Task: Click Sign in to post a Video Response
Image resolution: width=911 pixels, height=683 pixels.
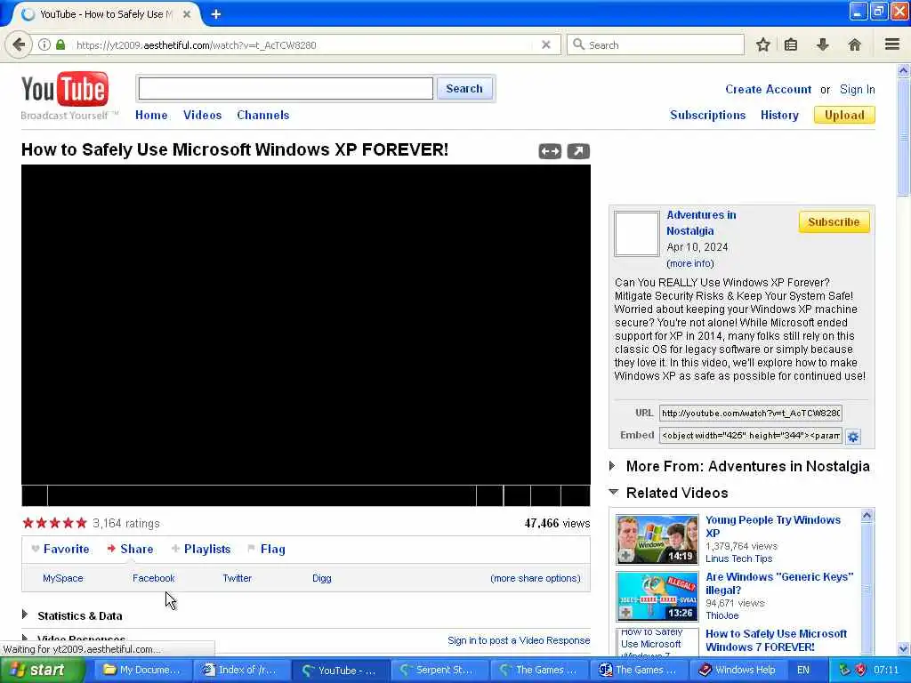Action: [519, 640]
